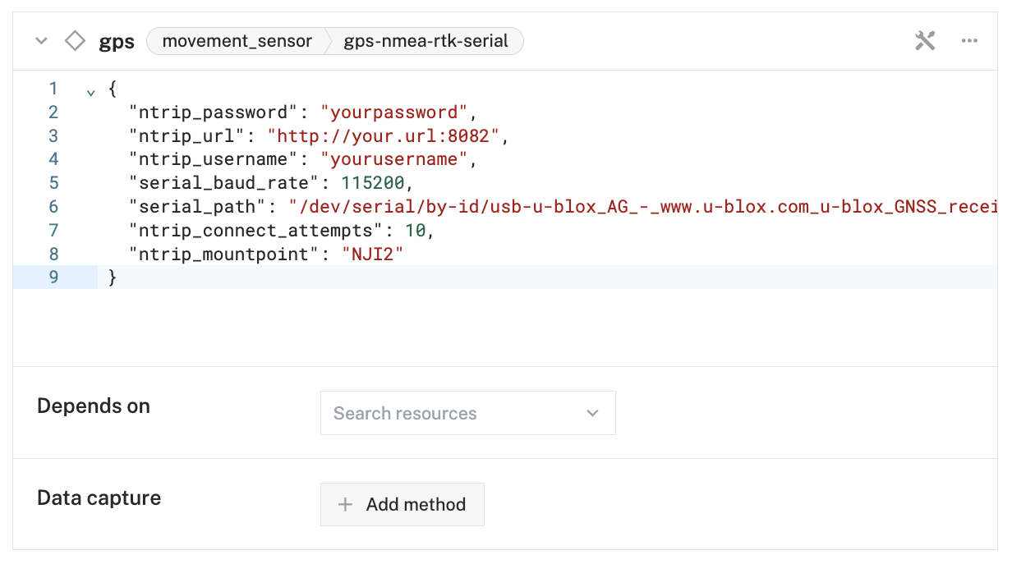The width and height of the screenshot is (1012, 573).
Task: Open the wrench tools icon
Action: [925, 41]
